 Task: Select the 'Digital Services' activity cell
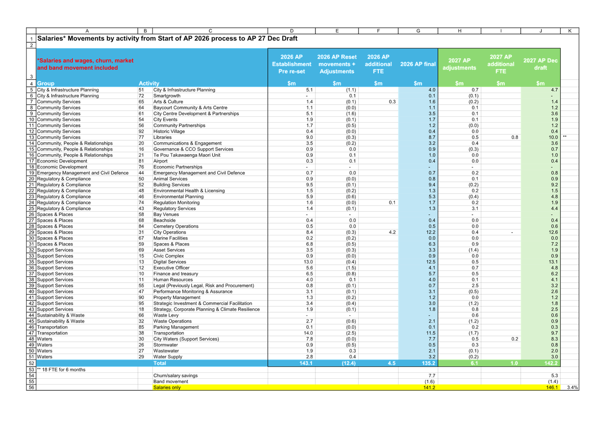[170, 262]
